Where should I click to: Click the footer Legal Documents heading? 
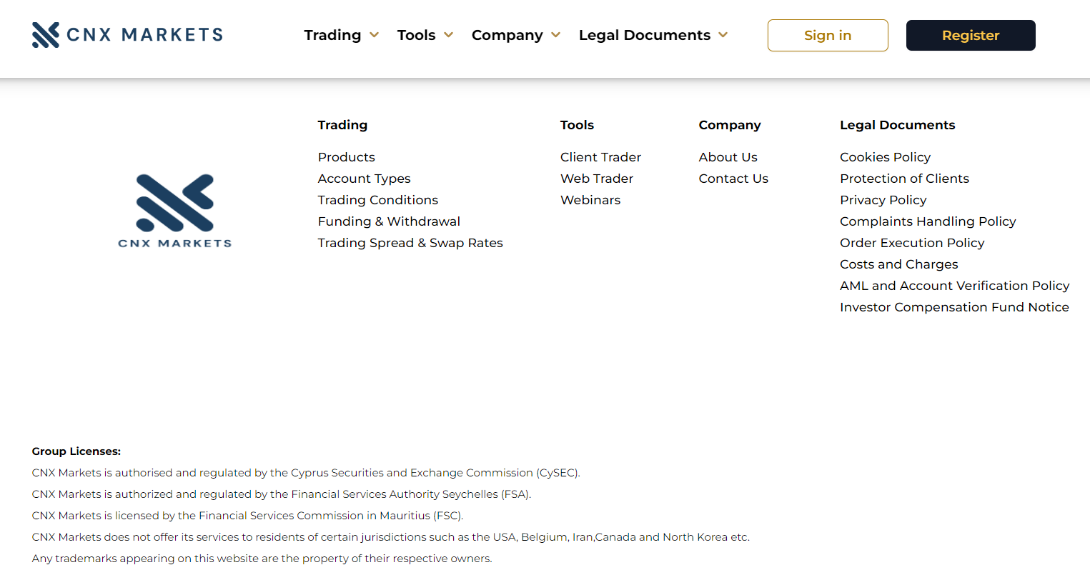[x=897, y=125]
